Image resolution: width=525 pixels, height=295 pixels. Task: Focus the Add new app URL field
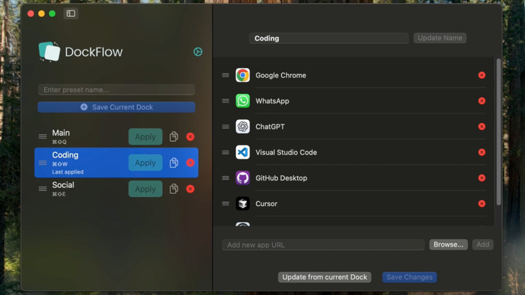[x=323, y=245]
